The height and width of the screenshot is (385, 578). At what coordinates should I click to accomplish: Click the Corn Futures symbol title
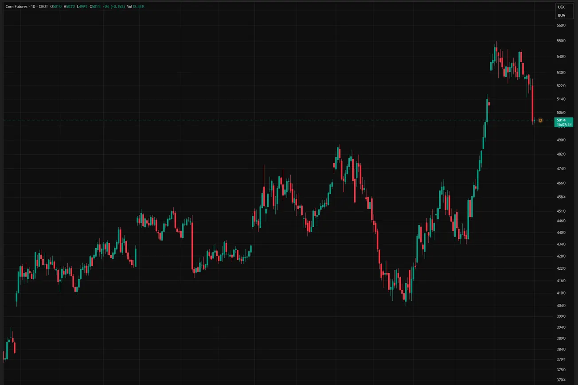click(x=17, y=7)
